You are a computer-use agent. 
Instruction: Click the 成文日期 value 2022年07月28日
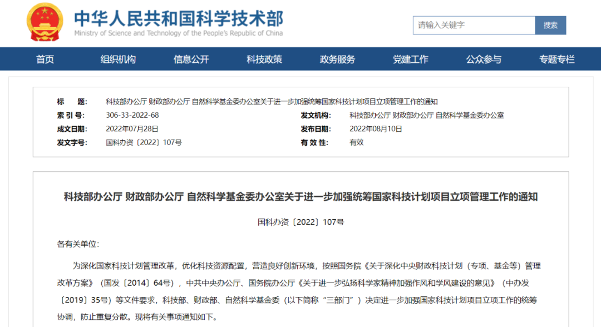click(x=132, y=128)
